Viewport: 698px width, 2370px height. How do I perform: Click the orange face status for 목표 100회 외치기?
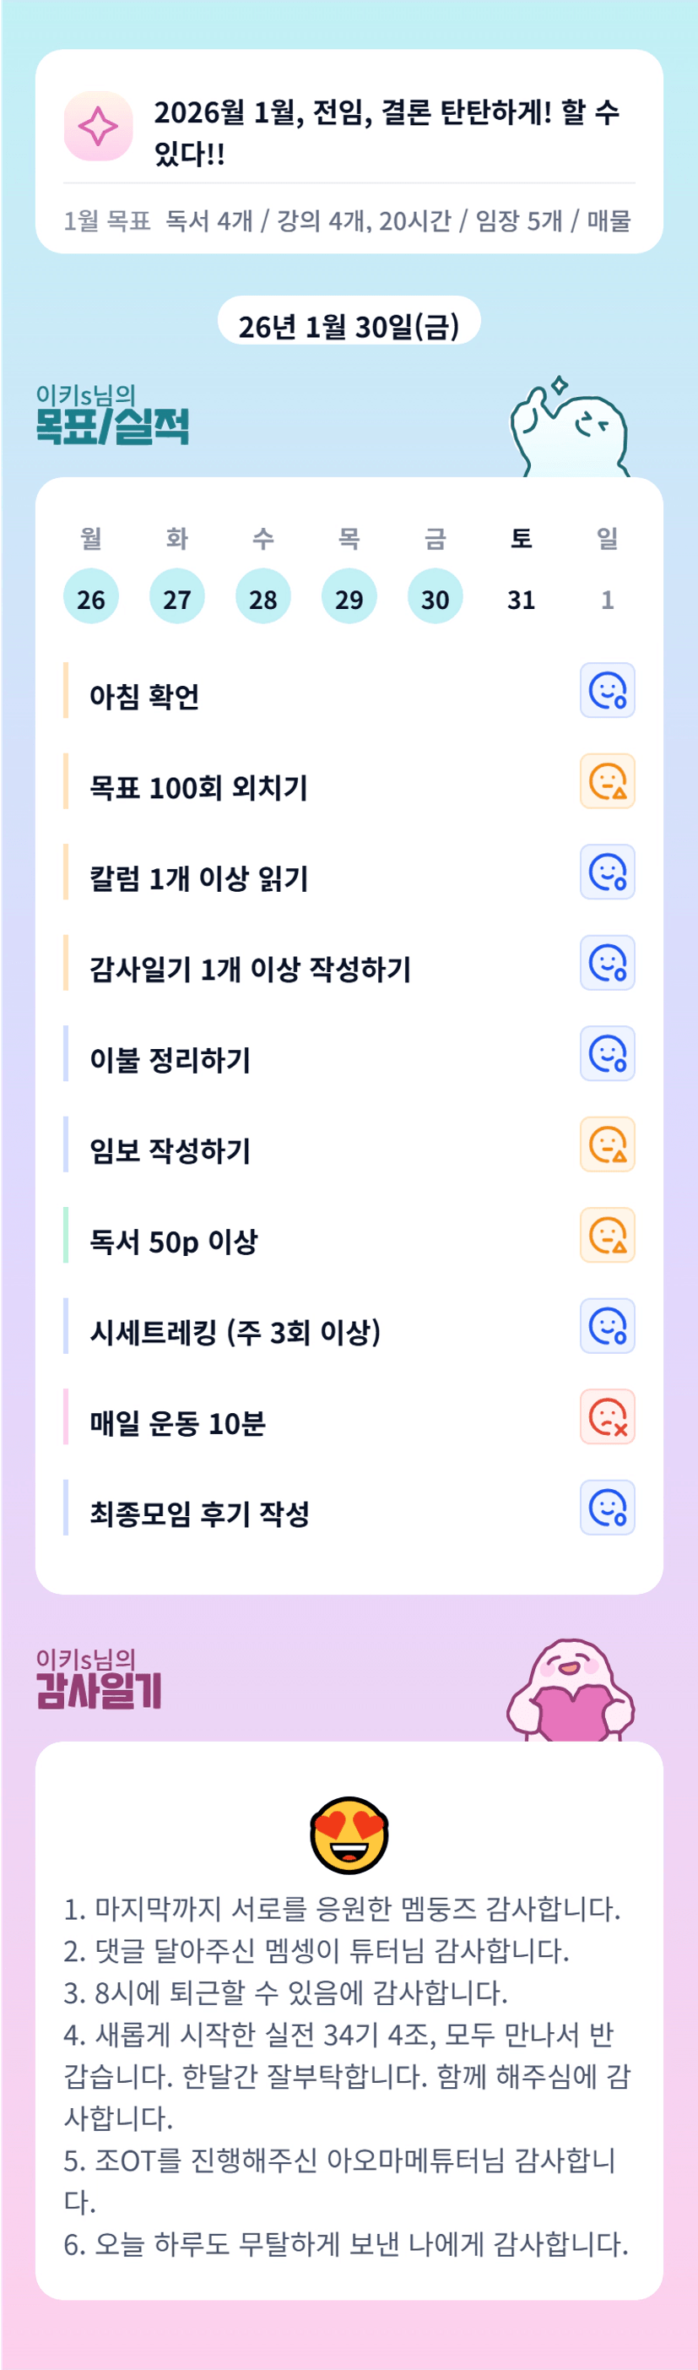coord(607,781)
